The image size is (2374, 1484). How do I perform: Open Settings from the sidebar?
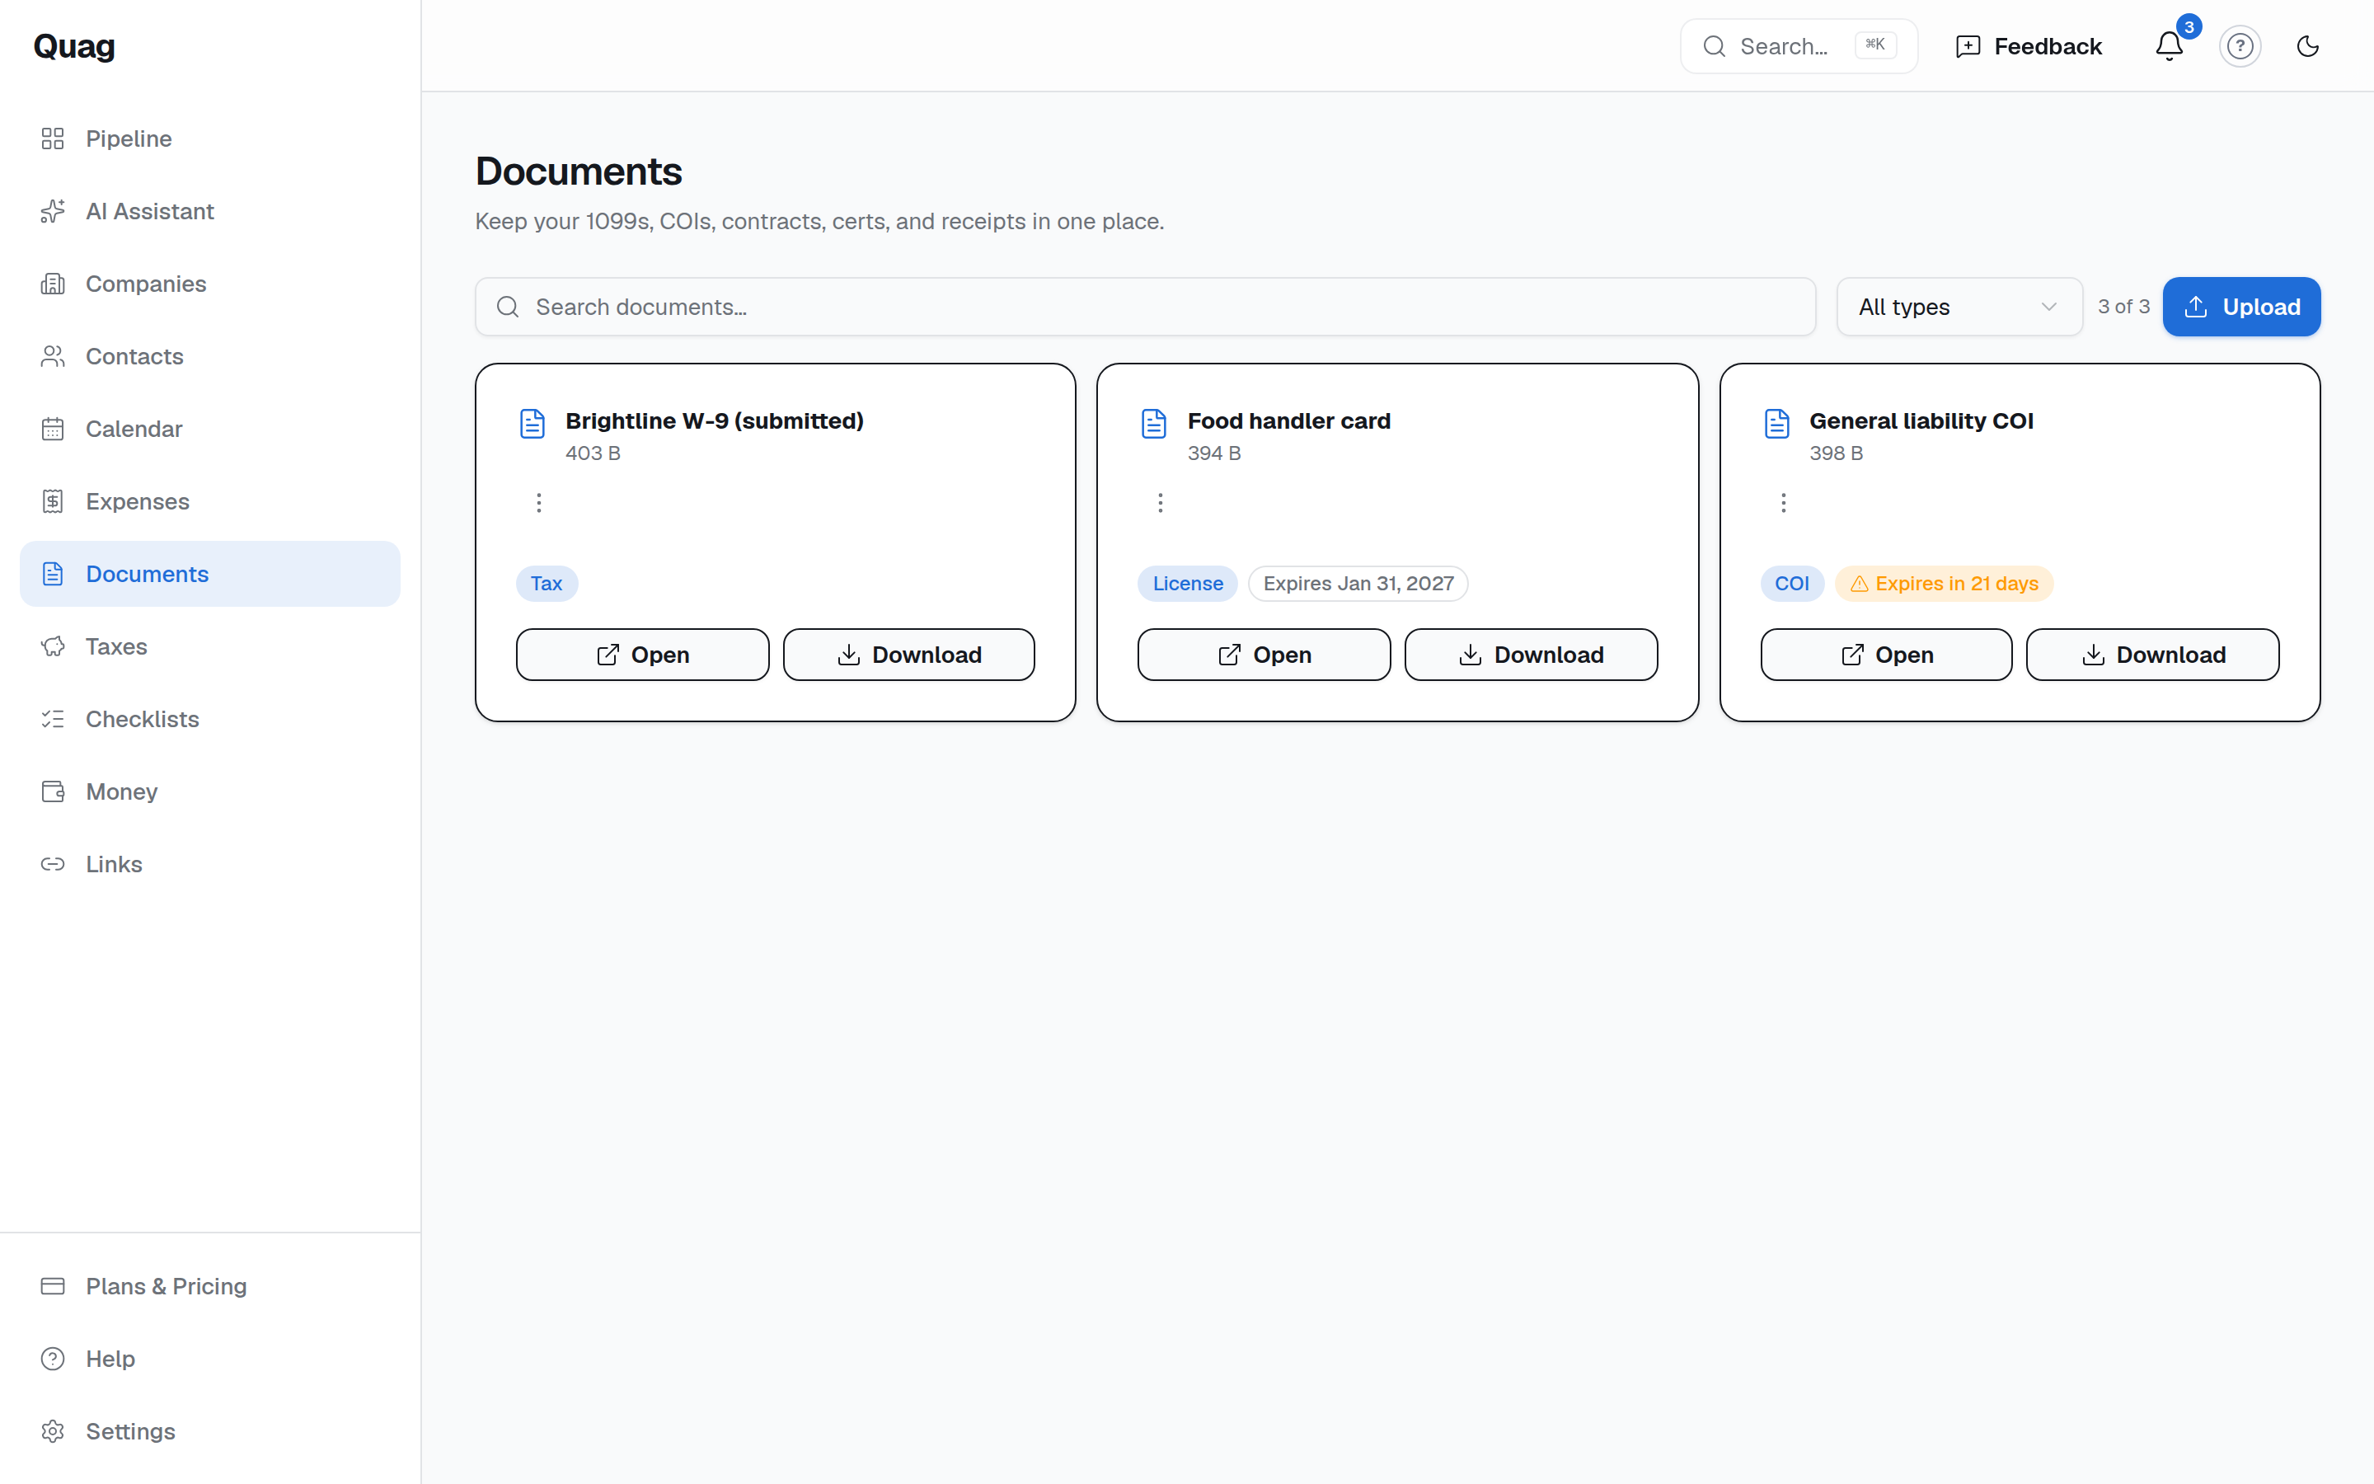[210, 1432]
